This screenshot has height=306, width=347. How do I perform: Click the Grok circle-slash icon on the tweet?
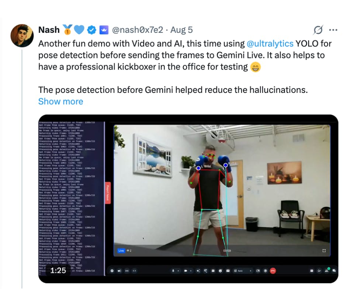[x=318, y=30]
